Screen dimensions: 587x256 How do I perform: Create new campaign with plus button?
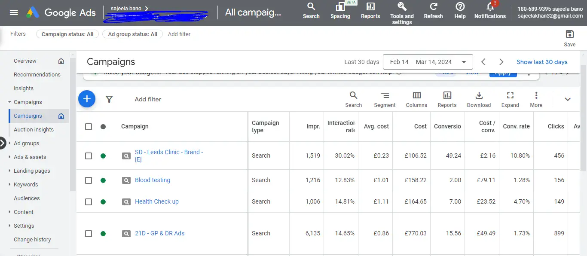[x=87, y=99]
